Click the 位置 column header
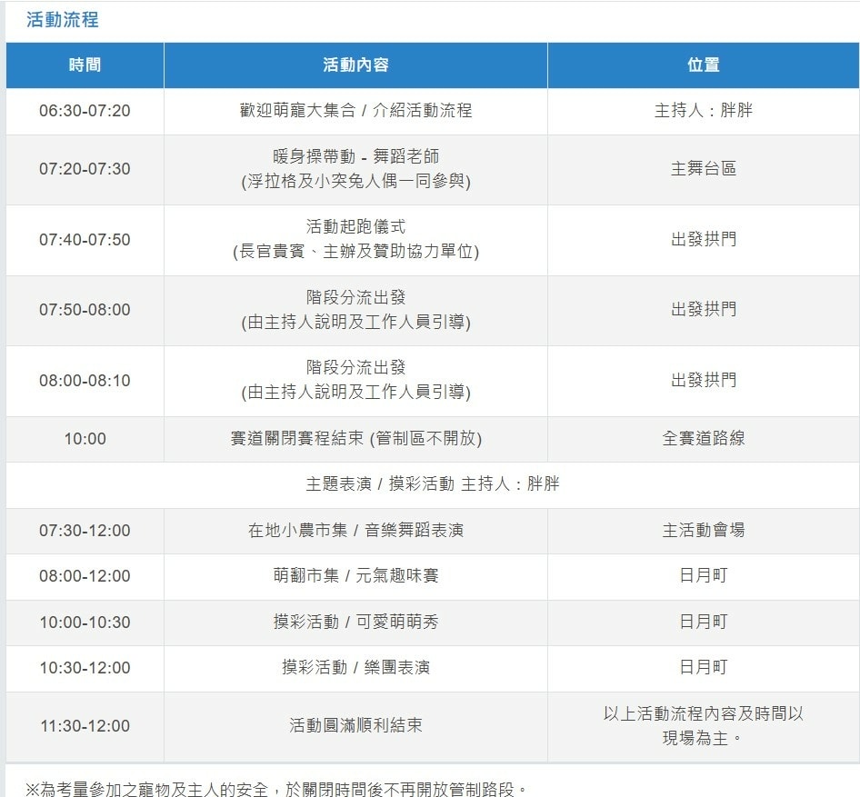The image size is (860, 797). [703, 65]
